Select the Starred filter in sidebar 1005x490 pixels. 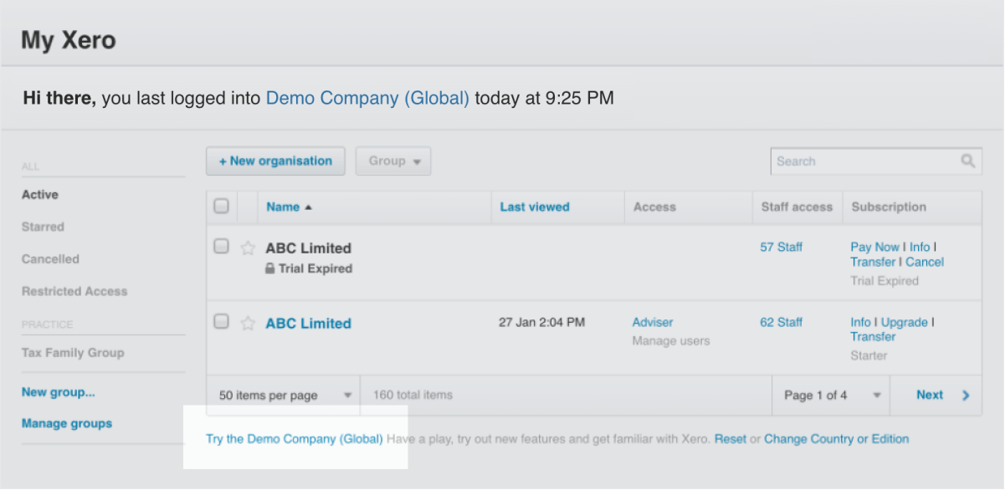tap(43, 227)
